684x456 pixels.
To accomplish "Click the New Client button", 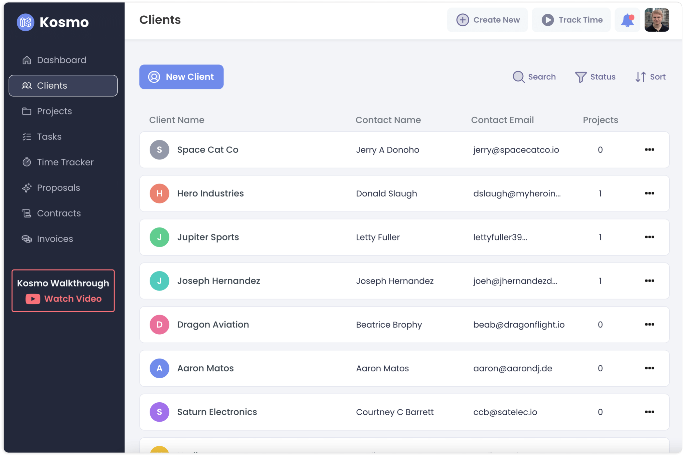I will coord(181,77).
